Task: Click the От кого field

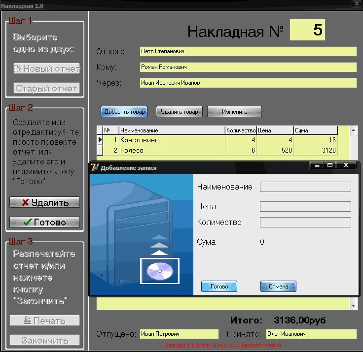Action: click(x=248, y=51)
